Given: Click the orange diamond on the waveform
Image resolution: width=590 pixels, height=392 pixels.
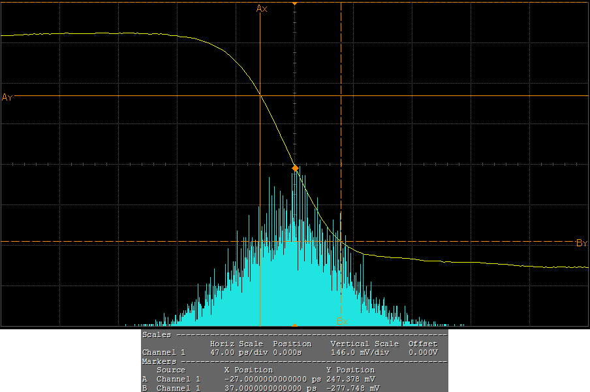Looking at the screenshot, I should coord(295,168).
